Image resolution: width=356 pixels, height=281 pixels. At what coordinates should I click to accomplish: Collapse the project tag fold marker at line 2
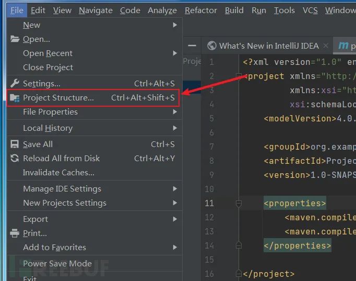pos(239,76)
